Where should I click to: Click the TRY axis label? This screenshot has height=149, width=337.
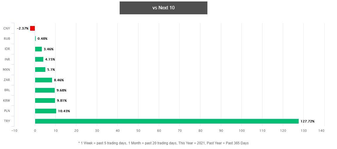(7, 121)
